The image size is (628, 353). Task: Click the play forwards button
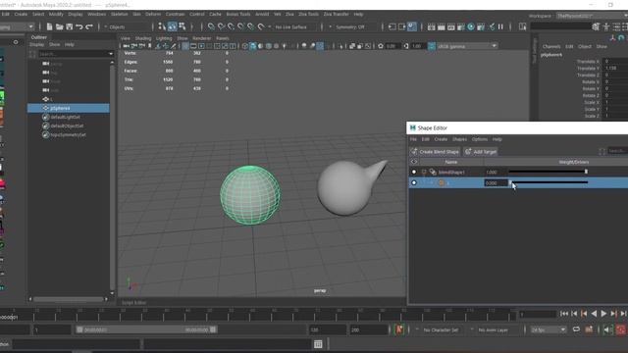coord(603,314)
